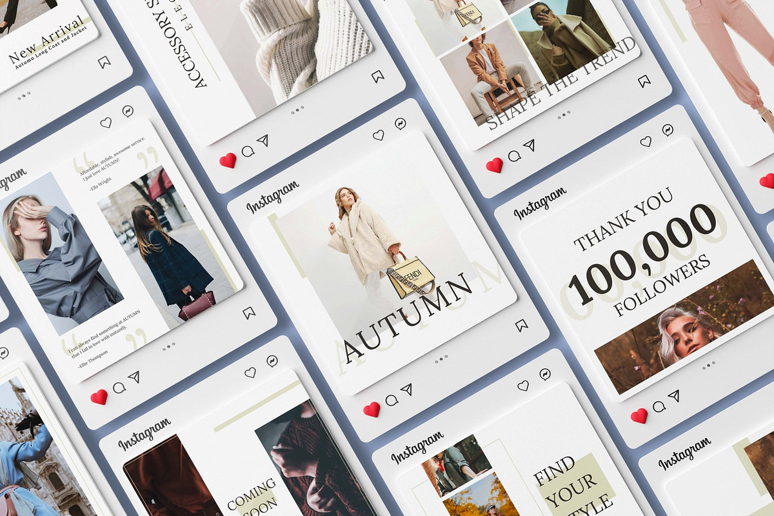Tap share arrow under the testimonial post
774x516 pixels.
click(x=134, y=377)
